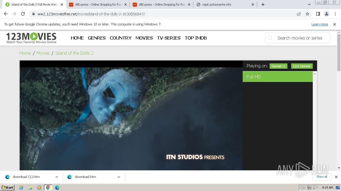Open Learn more about Chrome updates
The width and height of the screenshot is (341, 191).
[320, 24]
